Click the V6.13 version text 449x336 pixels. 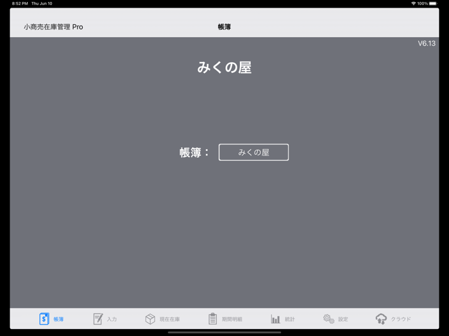[x=427, y=44]
